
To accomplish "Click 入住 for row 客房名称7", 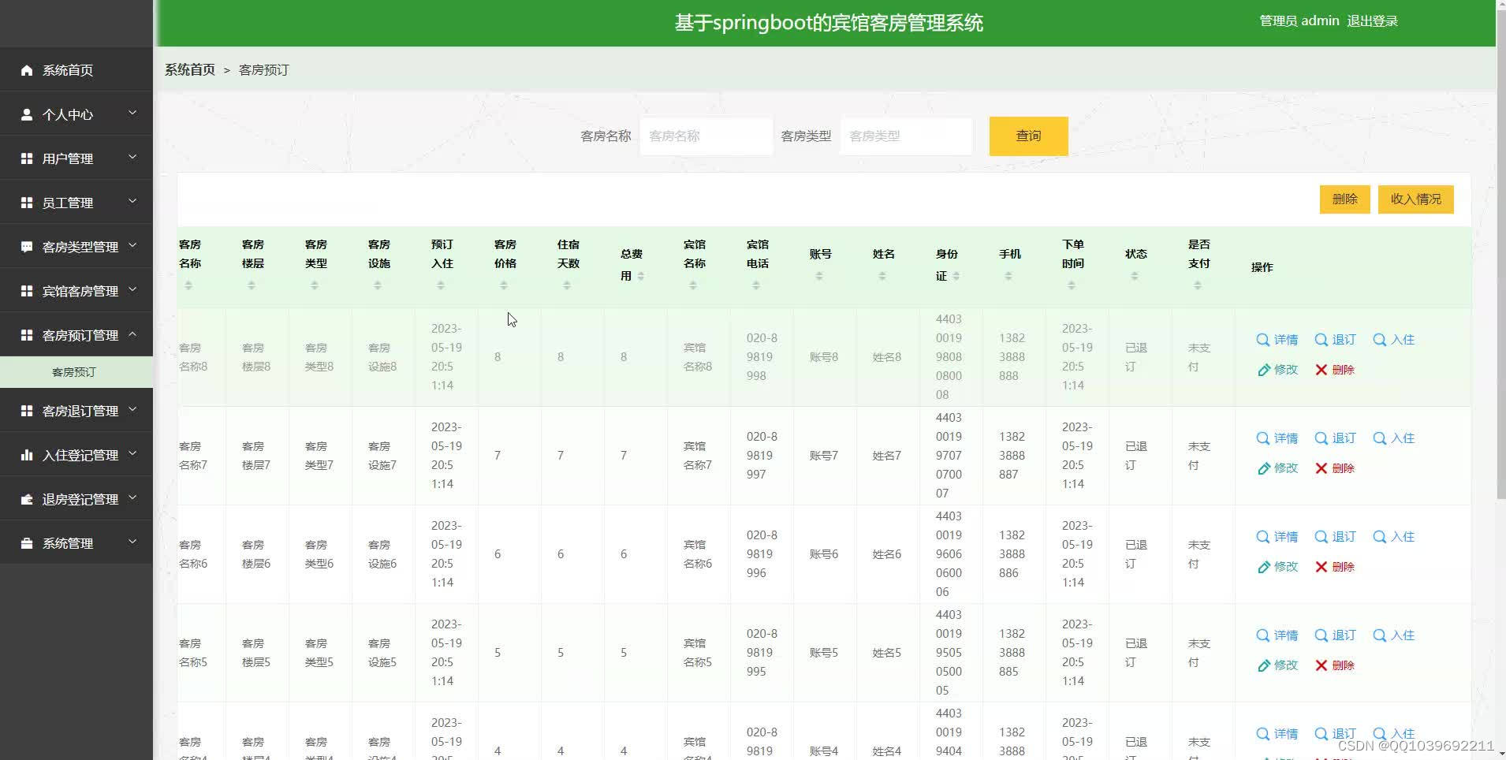I will [x=1394, y=438].
